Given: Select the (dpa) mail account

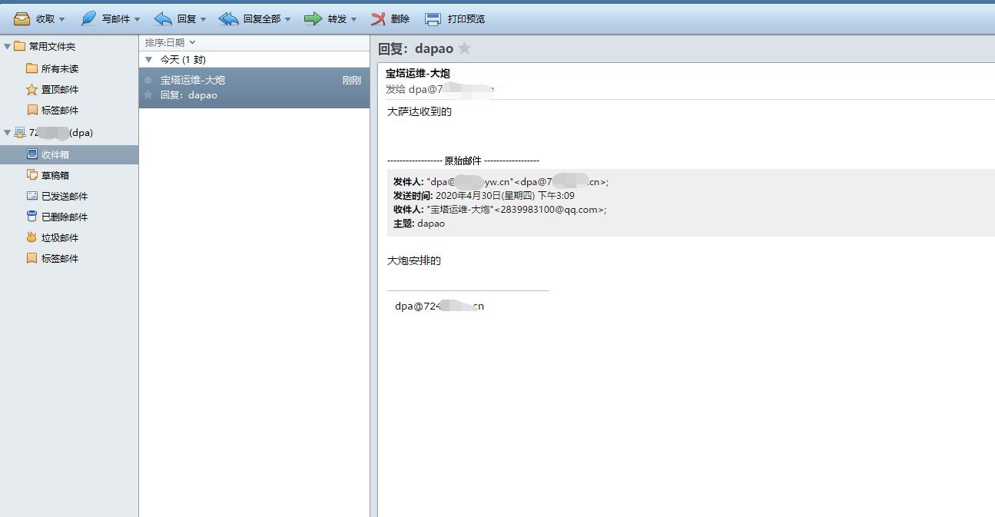Looking at the screenshot, I should point(61,133).
